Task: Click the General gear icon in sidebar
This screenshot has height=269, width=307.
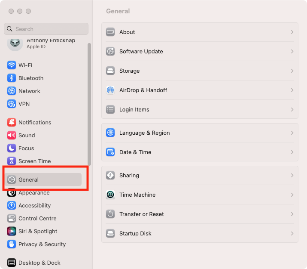Action: [12, 179]
